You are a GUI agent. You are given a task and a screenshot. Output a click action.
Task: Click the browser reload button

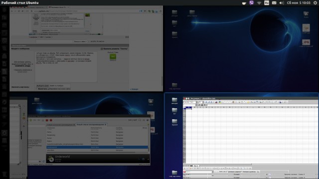(x=19, y=11)
